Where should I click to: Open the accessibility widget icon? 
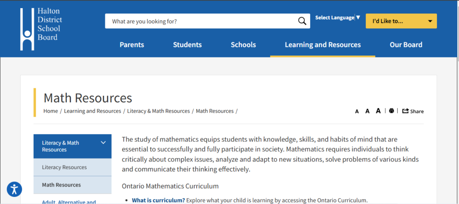coord(14,189)
